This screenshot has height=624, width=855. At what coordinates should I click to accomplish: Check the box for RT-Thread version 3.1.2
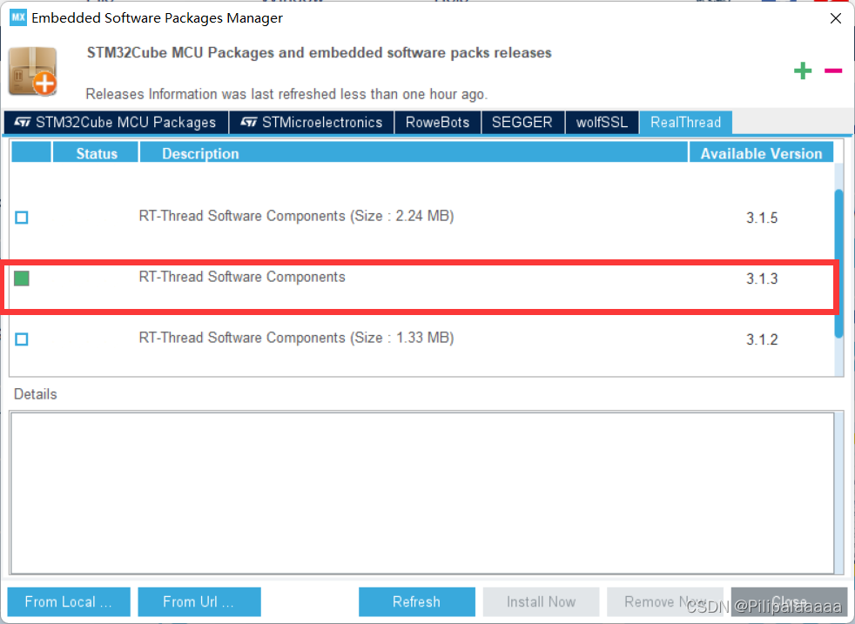click(x=22, y=339)
